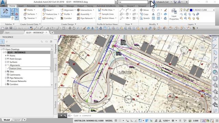
Task: Expand the Pipe Networks node
Action: pos(6,78)
